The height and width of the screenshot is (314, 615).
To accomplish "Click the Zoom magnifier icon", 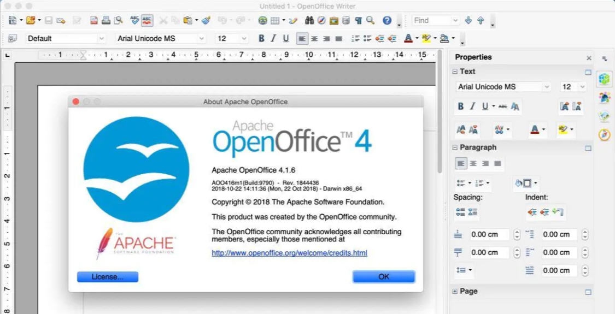I will tap(370, 20).
